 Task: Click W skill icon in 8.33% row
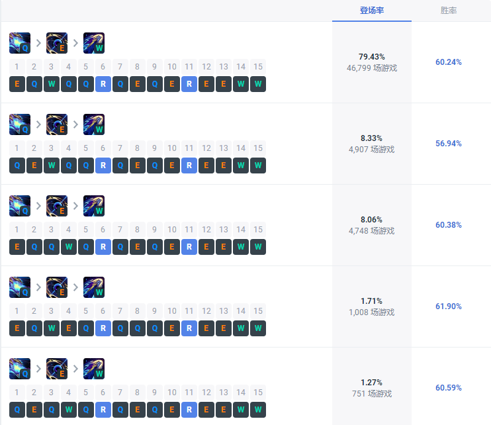[93, 124]
